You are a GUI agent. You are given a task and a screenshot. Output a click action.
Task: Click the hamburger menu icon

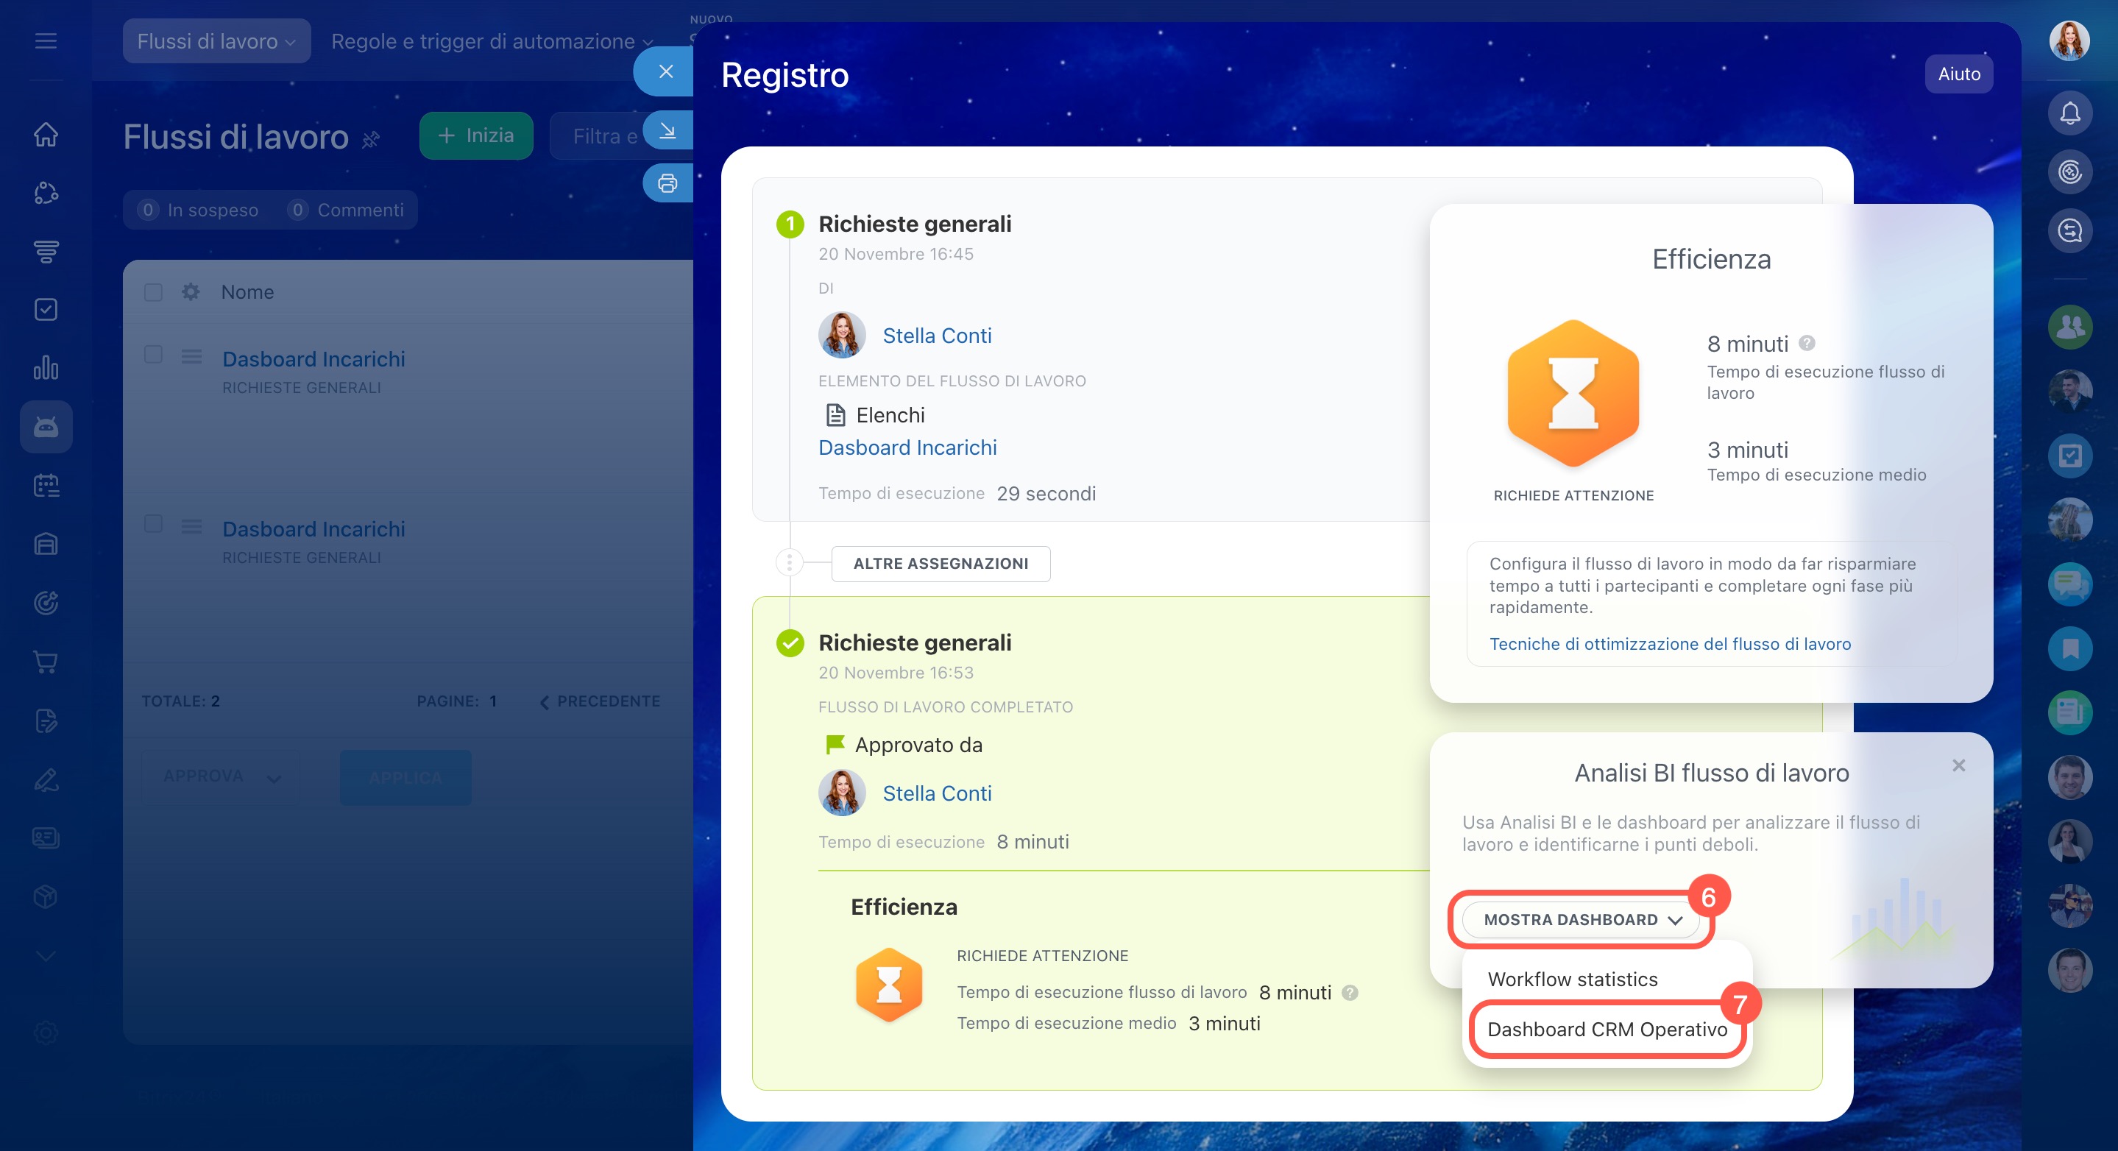point(46,41)
